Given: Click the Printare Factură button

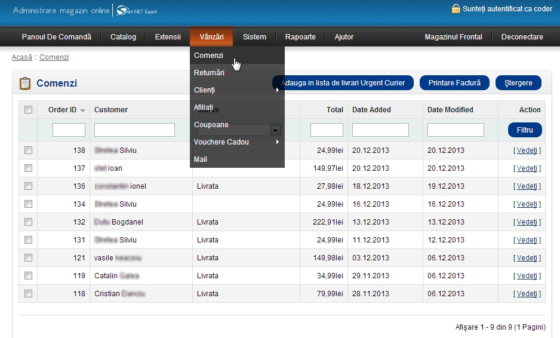Looking at the screenshot, I should [x=454, y=83].
